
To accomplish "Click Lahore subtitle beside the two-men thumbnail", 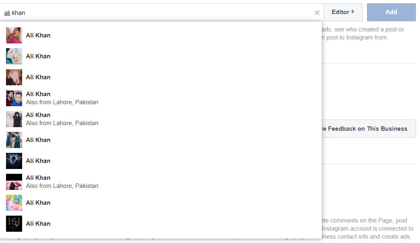I will [x=62, y=102].
